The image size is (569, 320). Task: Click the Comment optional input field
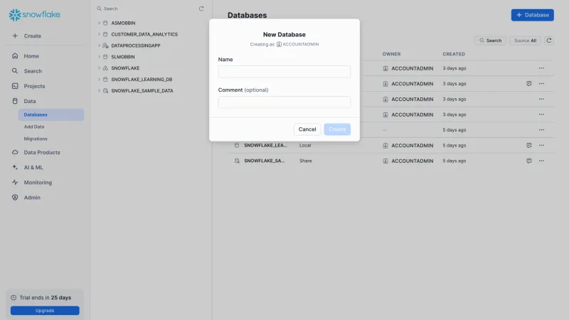point(284,102)
